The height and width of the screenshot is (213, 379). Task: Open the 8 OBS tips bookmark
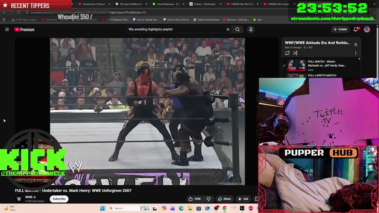coord(25,20)
